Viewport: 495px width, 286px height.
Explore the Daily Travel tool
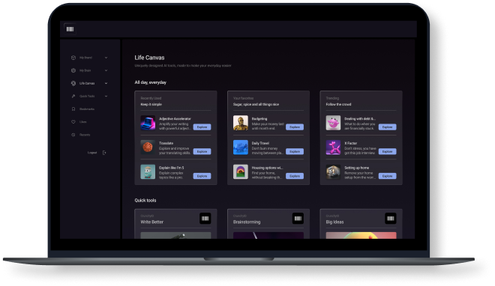click(295, 151)
